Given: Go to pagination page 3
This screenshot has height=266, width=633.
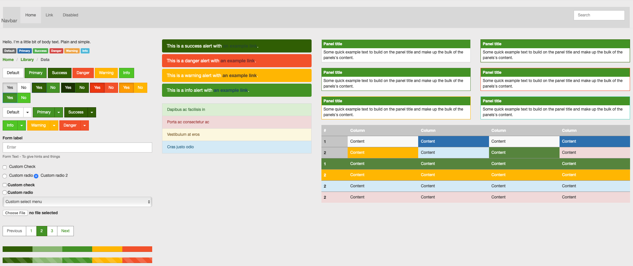Looking at the screenshot, I should 52,231.
